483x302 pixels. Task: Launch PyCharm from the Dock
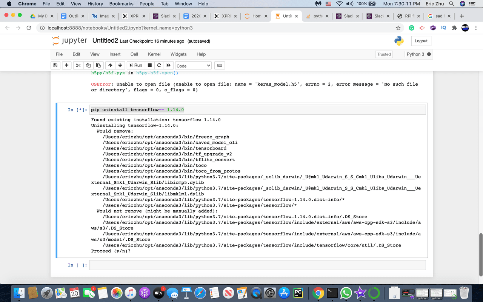[298, 293]
